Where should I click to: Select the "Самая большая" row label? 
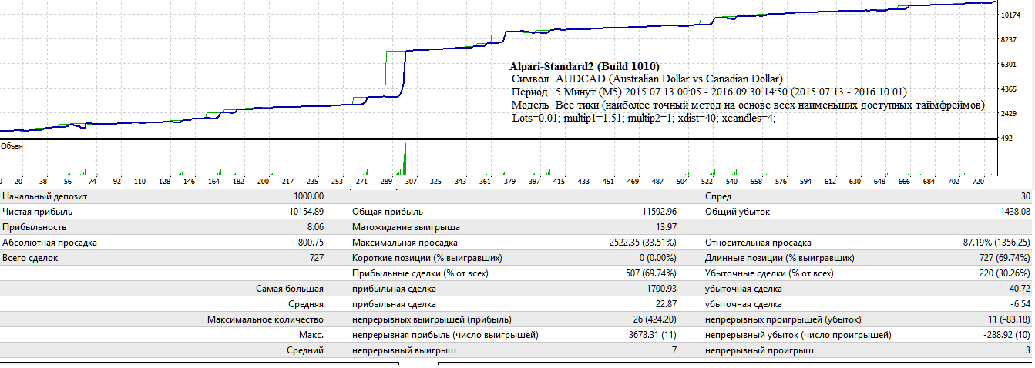click(290, 289)
